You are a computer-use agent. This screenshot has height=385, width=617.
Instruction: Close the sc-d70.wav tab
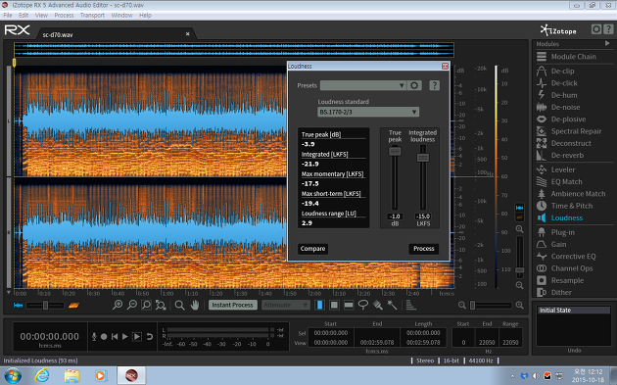(188, 34)
